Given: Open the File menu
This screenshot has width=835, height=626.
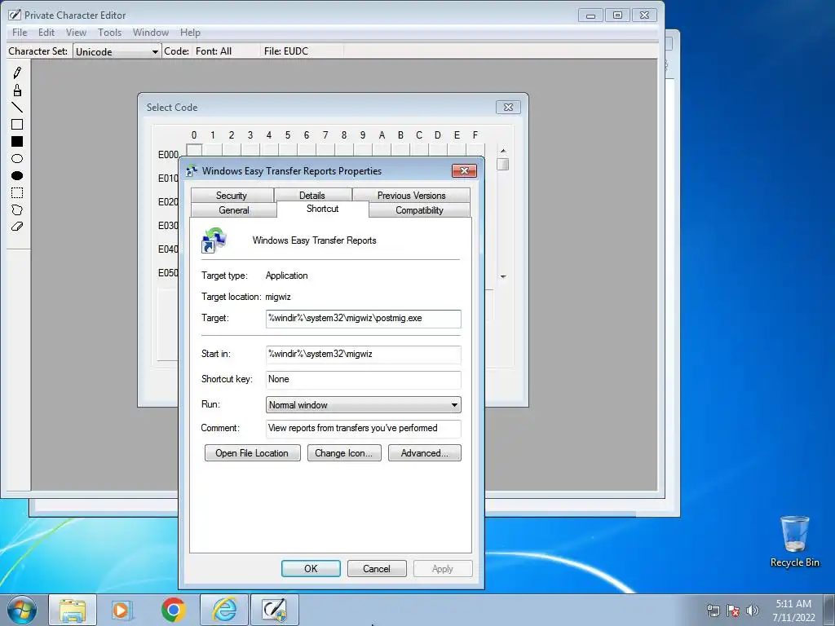Looking at the screenshot, I should pyautogui.click(x=20, y=33).
